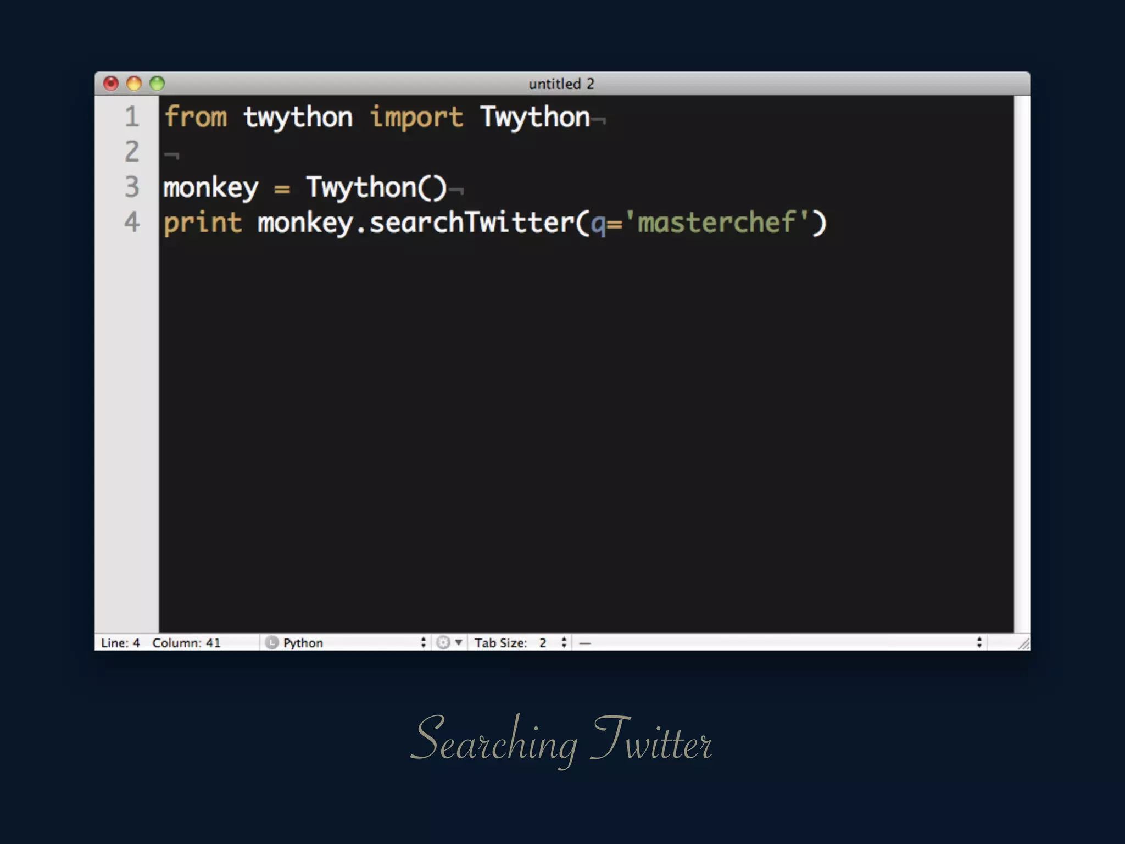Click the gear bundle actions icon
This screenshot has height=844, width=1125.
[444, 642]
